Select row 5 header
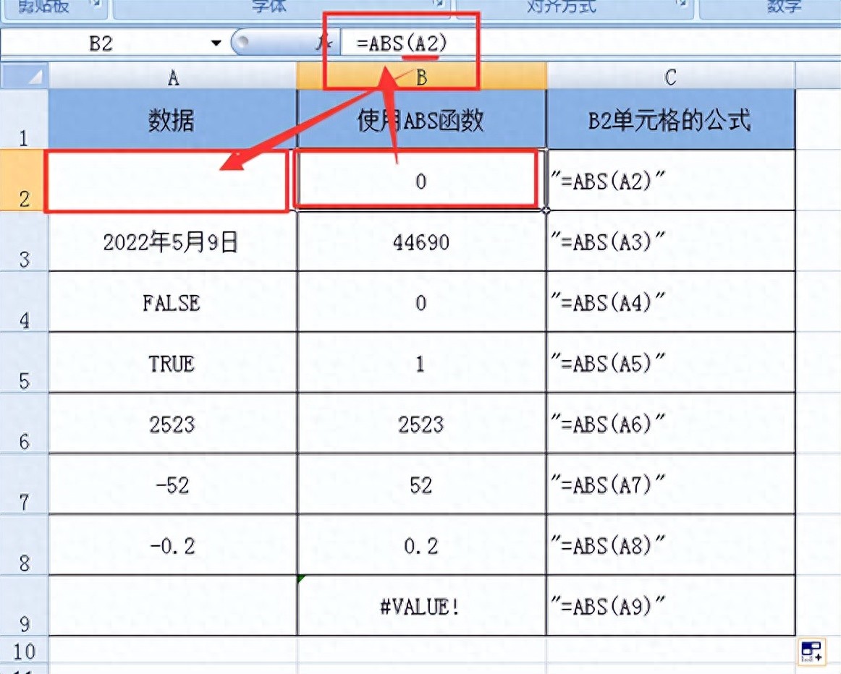This screenshot has height=674, width=841. tap(24, 362)
